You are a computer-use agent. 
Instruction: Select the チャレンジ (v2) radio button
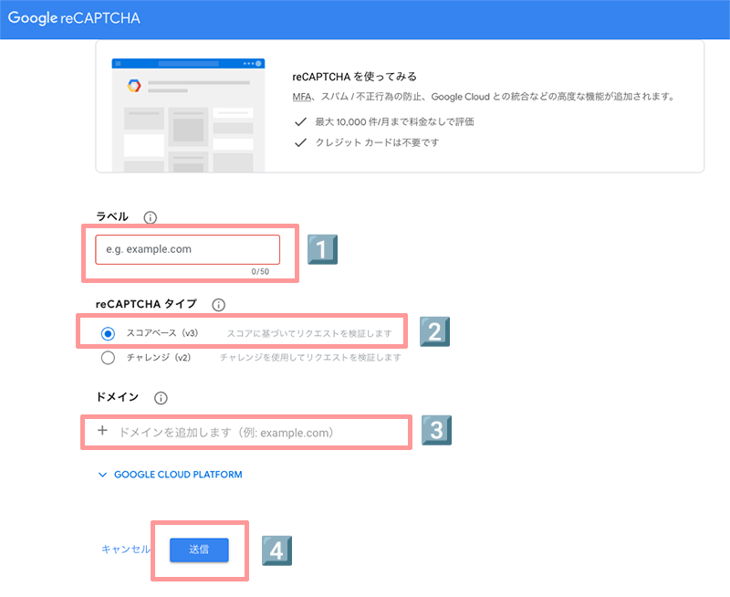(108, 358)
